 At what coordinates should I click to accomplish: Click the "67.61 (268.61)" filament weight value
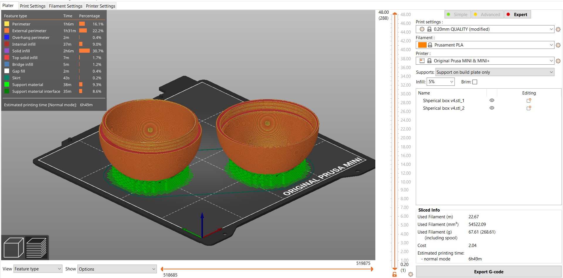coord(482,232)
